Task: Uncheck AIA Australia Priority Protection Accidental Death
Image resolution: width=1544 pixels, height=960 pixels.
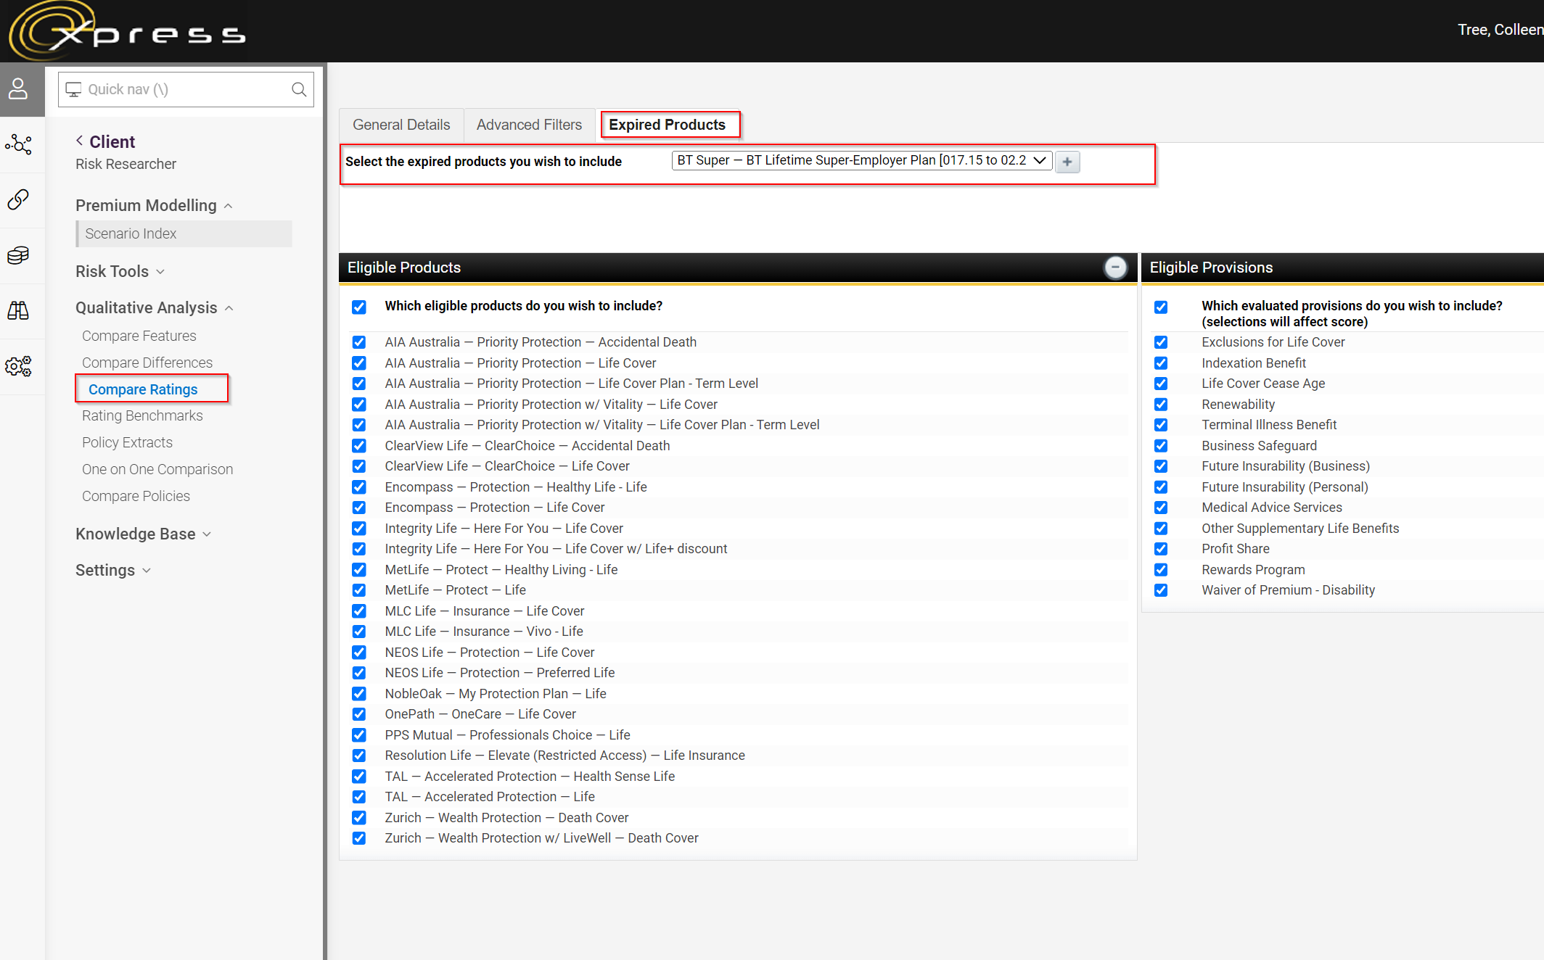Action: coord(359,342)
